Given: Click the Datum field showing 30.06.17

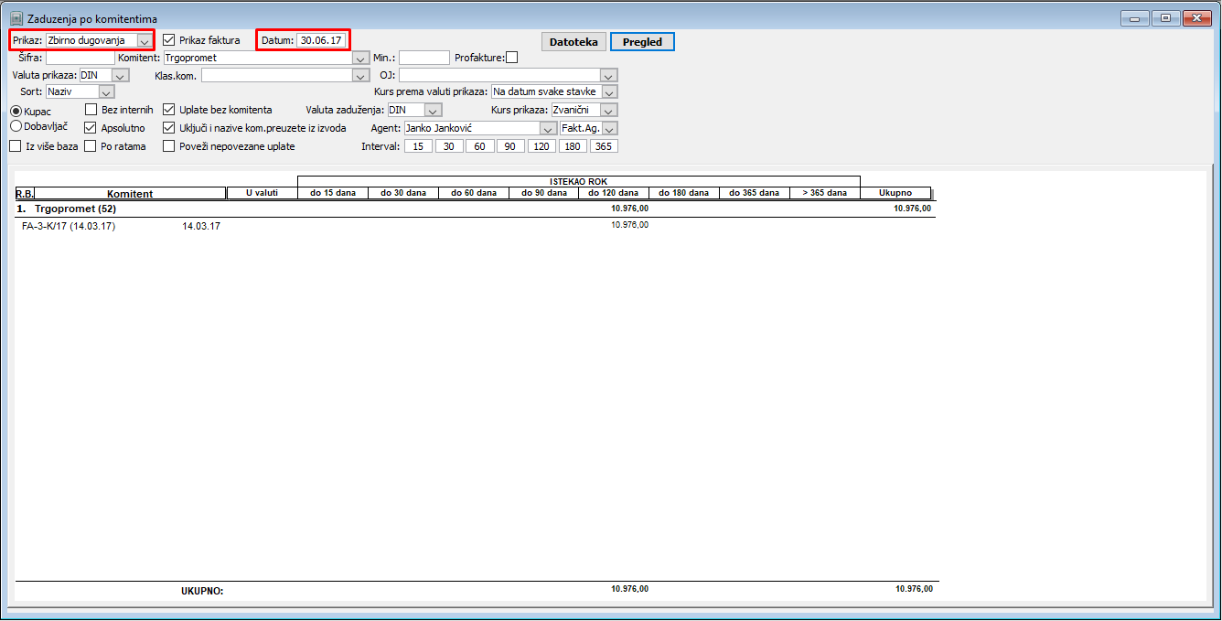Looking at the screenshot, I should (x=322, y=40).
